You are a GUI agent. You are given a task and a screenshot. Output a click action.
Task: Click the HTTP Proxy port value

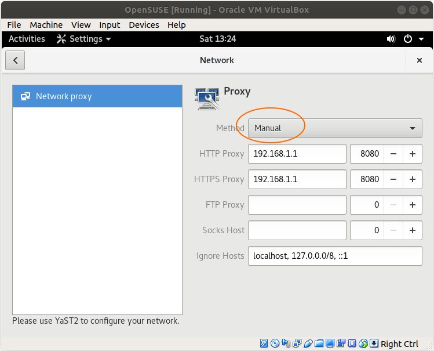(x=367, y=154)
